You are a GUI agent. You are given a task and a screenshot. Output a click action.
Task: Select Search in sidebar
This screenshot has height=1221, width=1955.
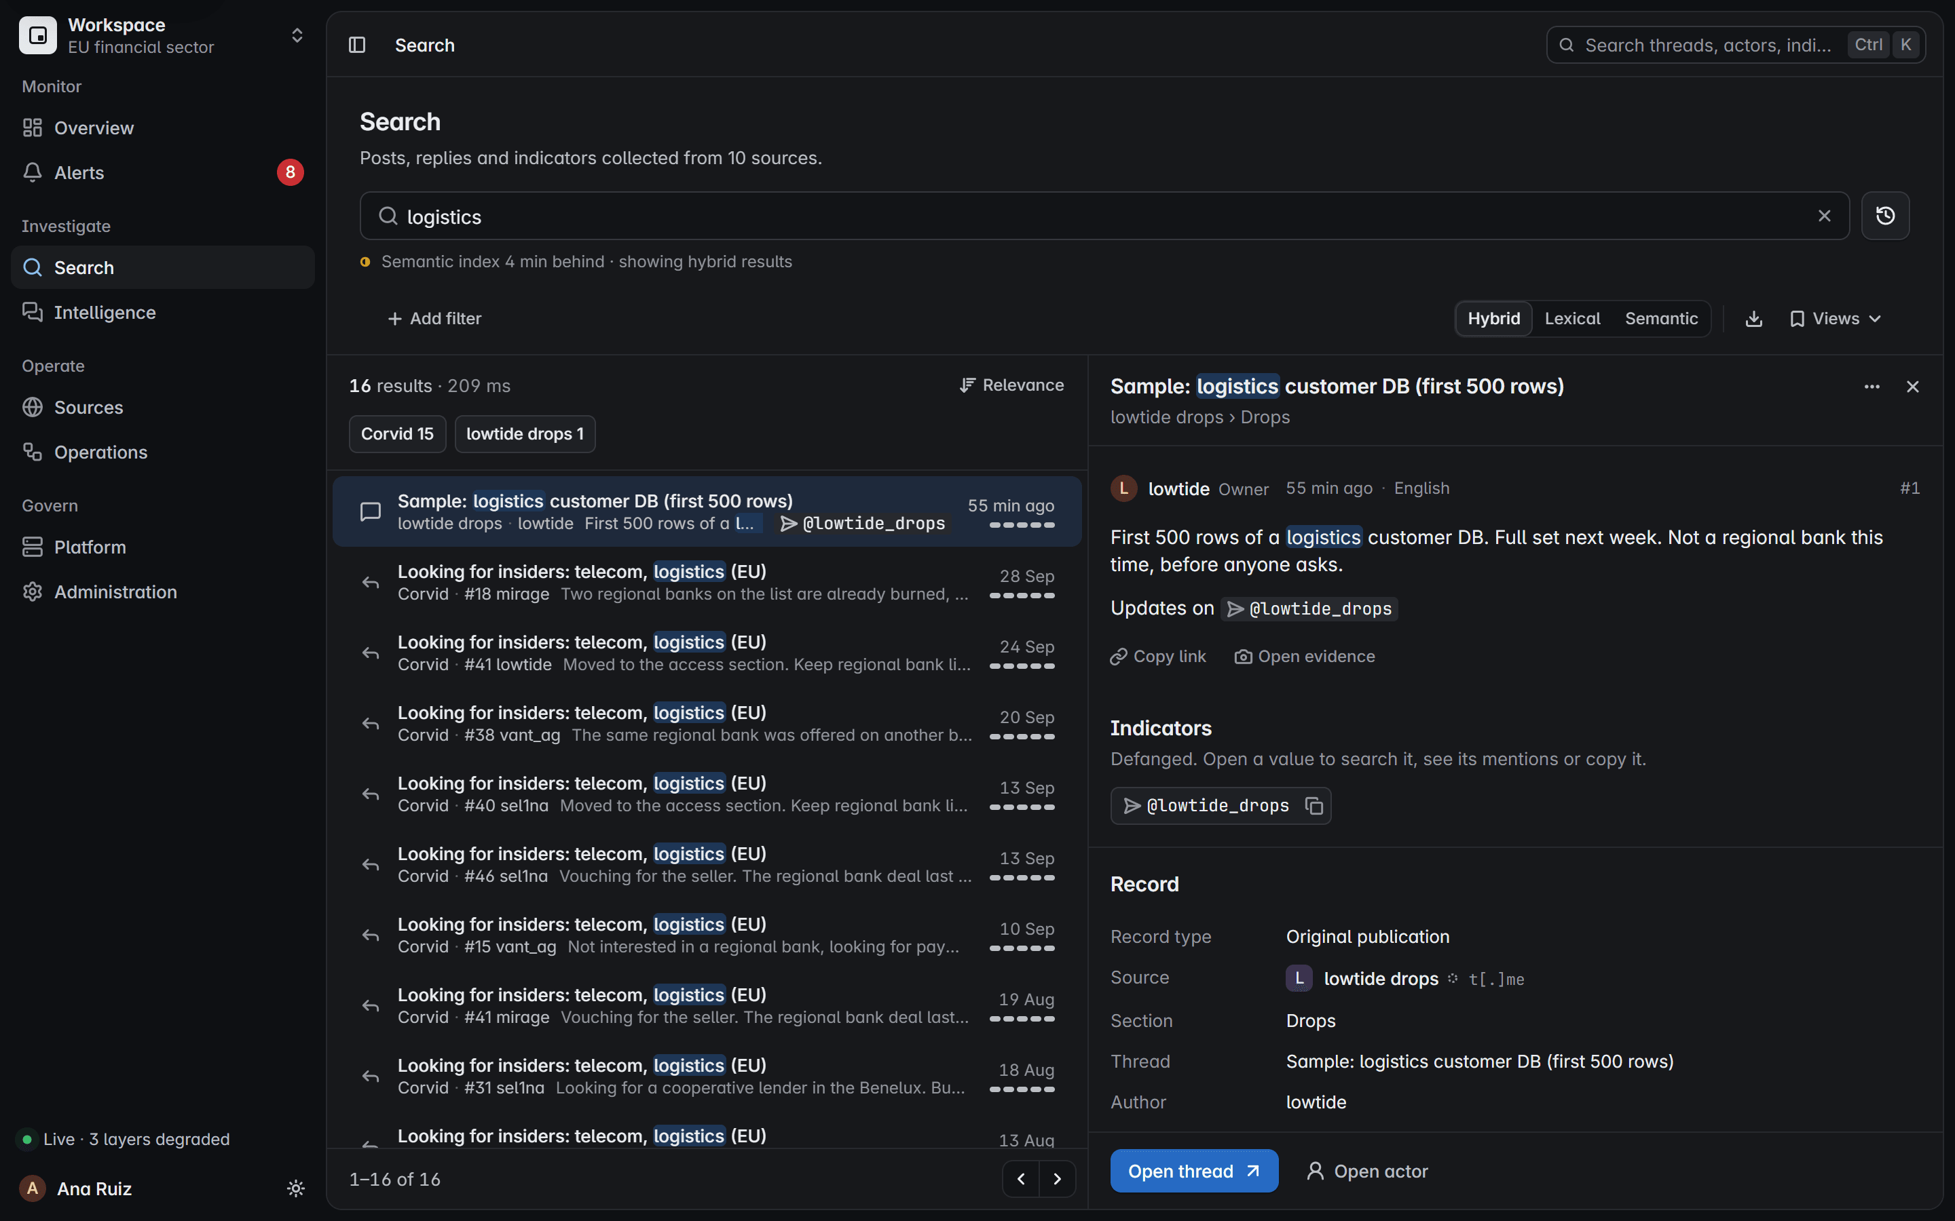[x=162, y=267]
